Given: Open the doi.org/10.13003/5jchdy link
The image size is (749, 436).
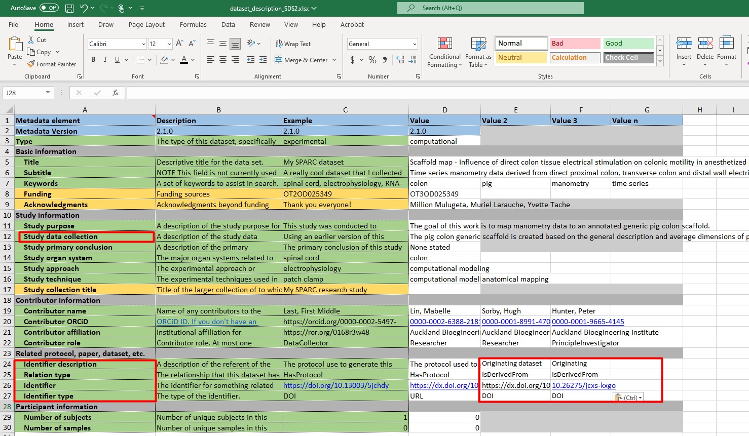Looking at the screenshot, I should pos(336,385).
